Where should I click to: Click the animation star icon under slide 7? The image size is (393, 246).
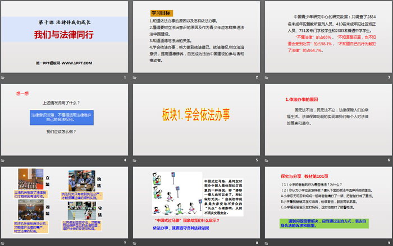tap(3, 242)
